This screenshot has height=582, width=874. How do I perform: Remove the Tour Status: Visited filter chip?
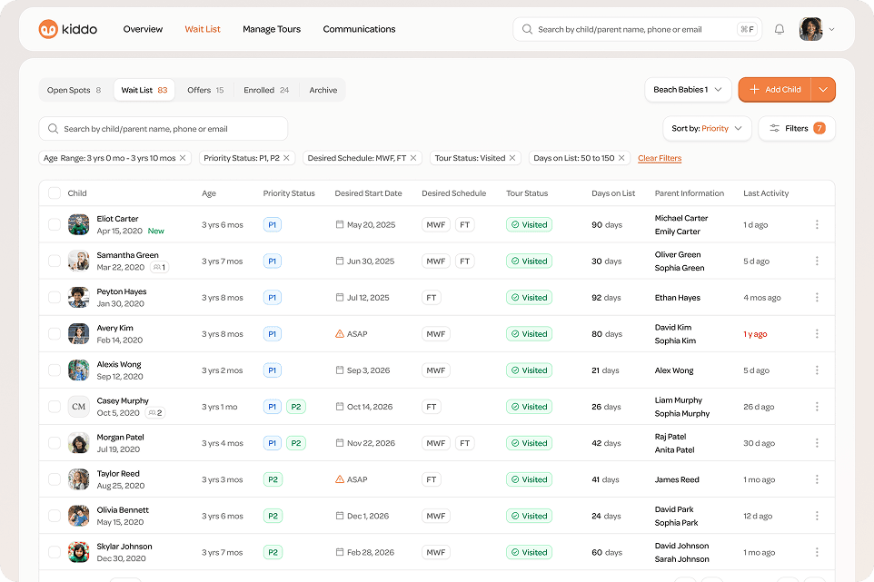click(512, 158)
